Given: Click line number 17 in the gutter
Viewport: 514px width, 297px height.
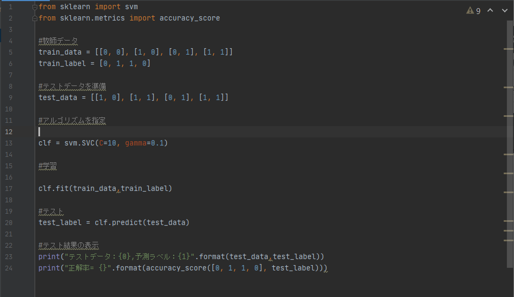Looking at the screenshot, I should point(9,188).
